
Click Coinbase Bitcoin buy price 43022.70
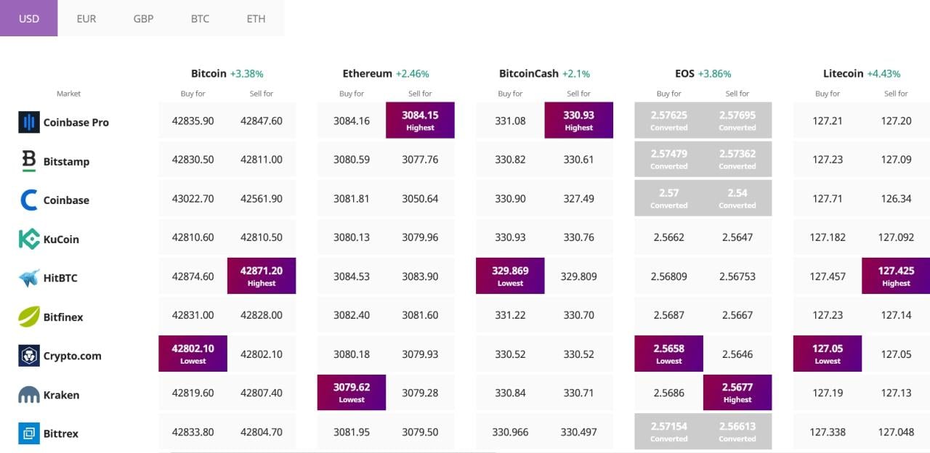point(193,198)
